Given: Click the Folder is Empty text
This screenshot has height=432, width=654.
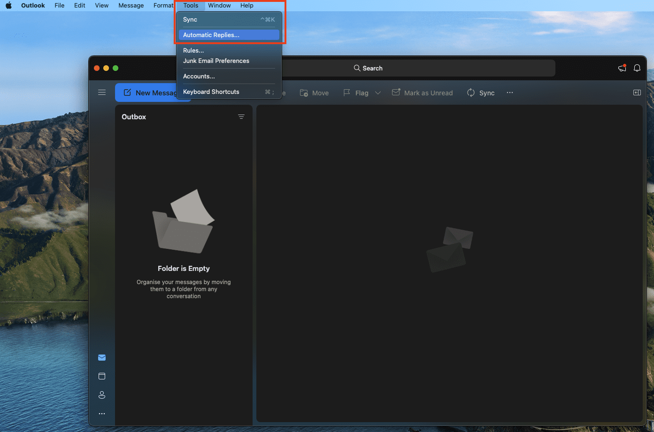Looking at the screenshot, I should 184,269.
